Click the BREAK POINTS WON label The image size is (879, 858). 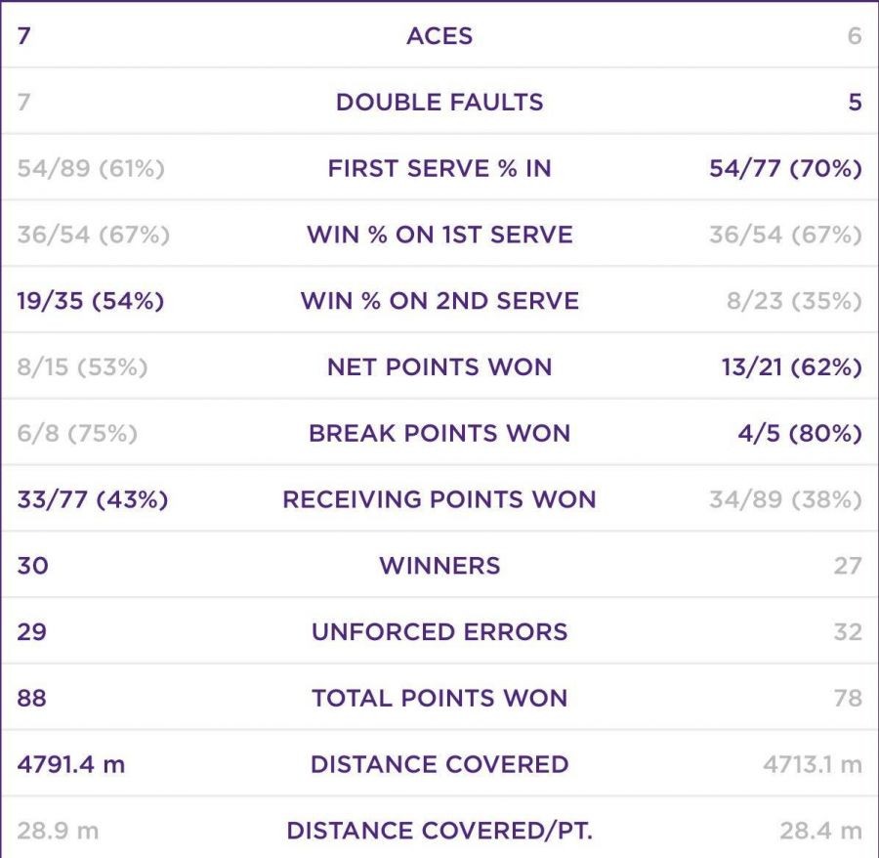pyautogui.click(x=439, y=434)
